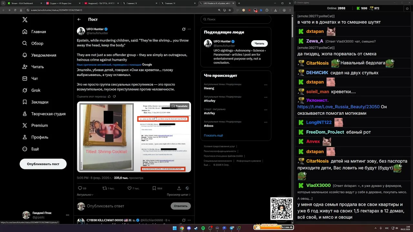The image size is (413, 232).
Task: Open Просмотр цитат link
Action: pos(178,195)
